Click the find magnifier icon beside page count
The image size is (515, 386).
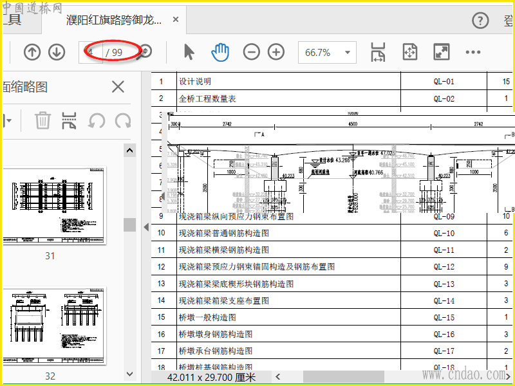coord(144,52)
